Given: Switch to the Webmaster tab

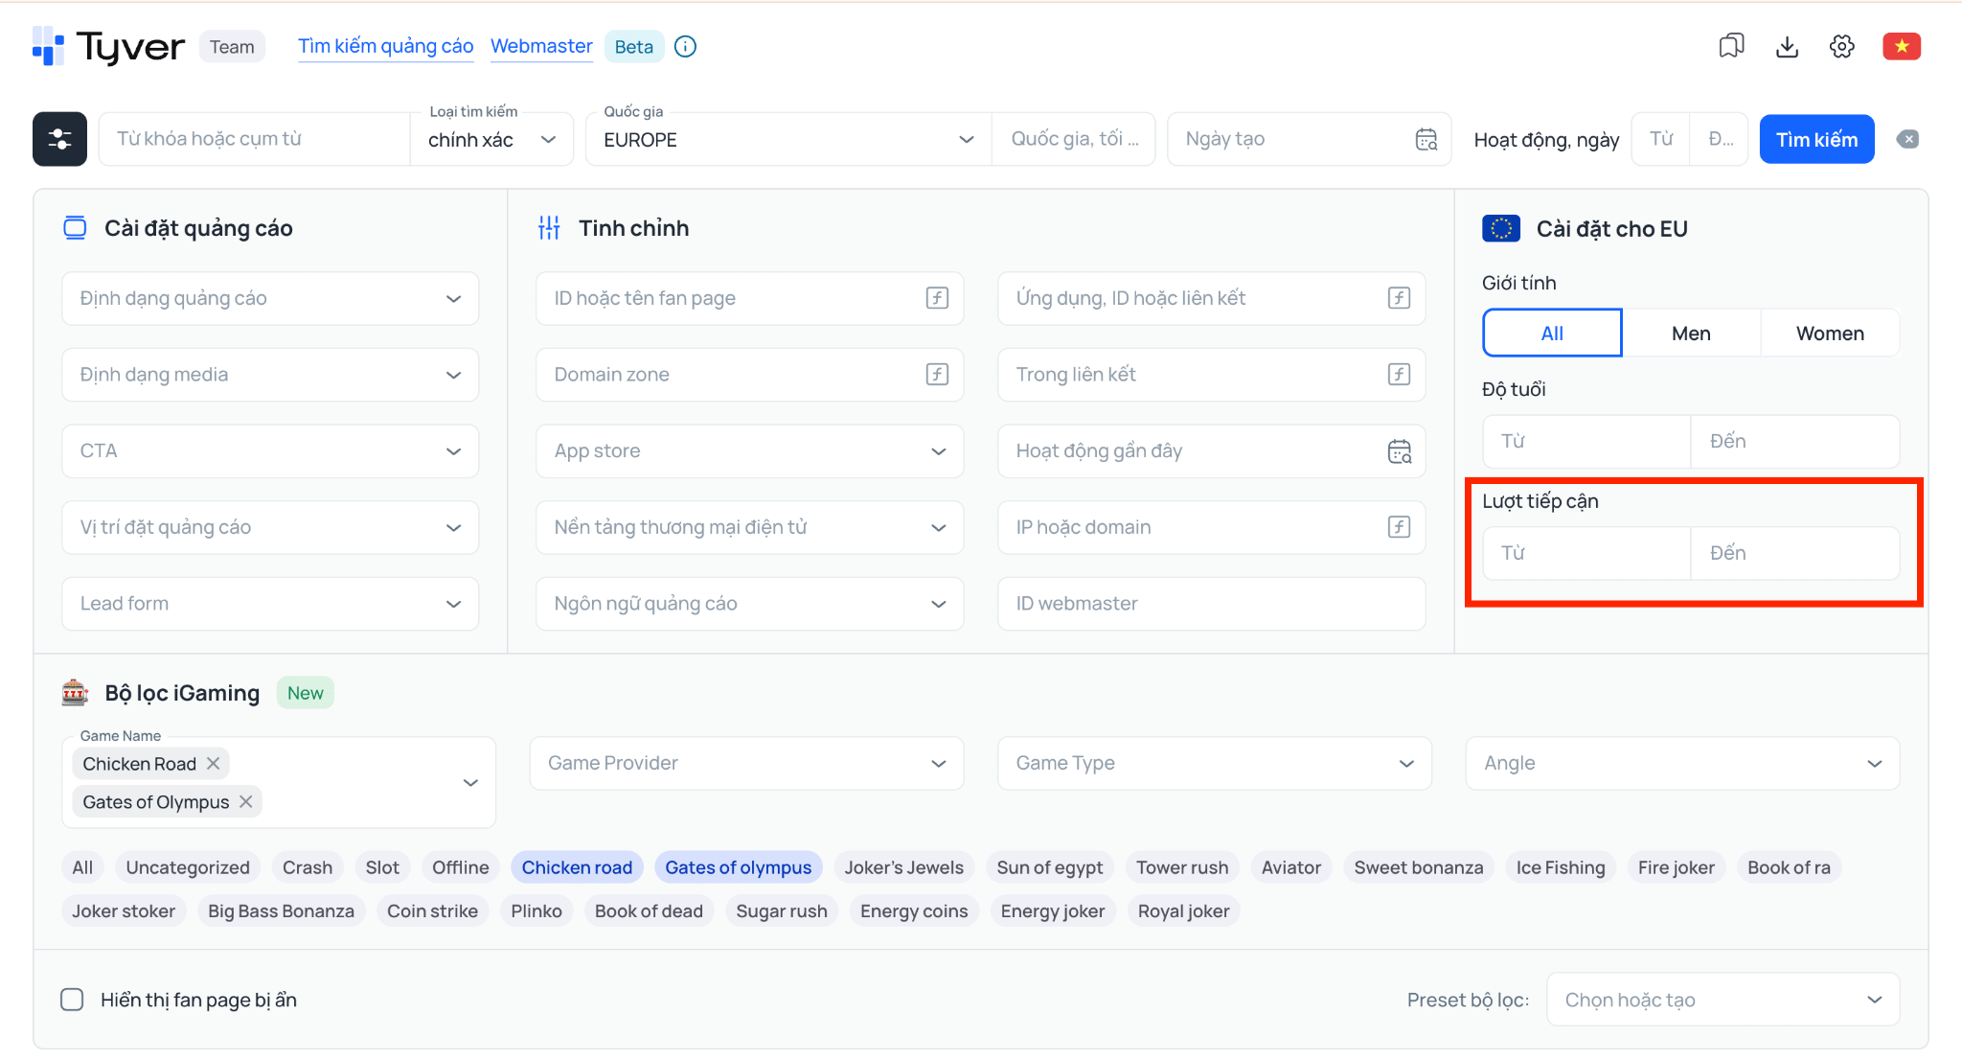Looking at the screenshot, I should [x=541, y=46].
